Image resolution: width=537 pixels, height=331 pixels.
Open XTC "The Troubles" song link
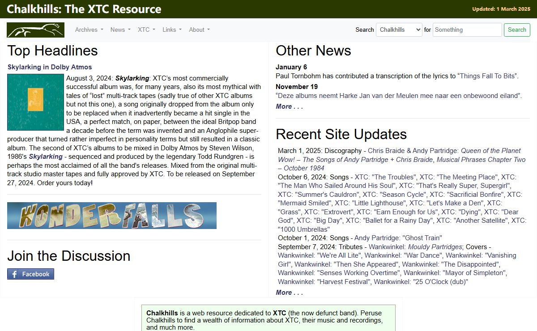(x=386, y=177)
